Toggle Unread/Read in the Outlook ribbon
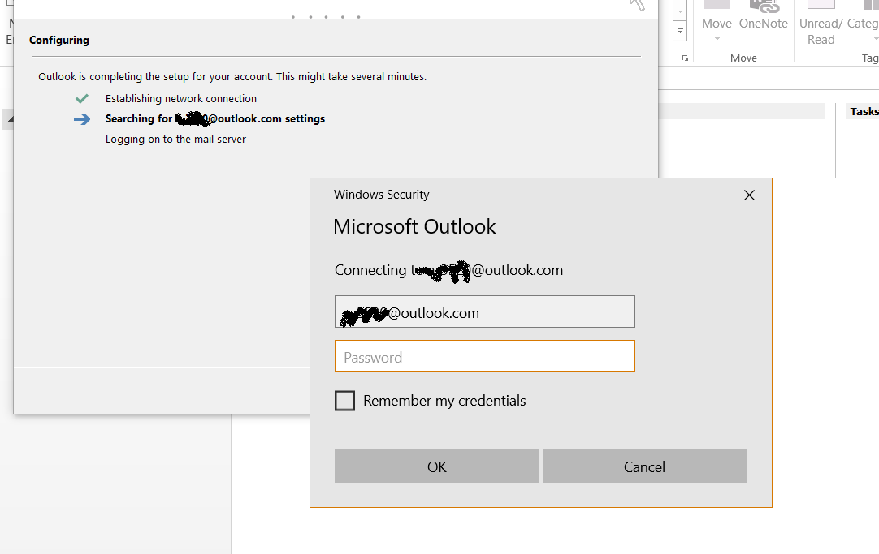The height and width of the screenshot is (554, 879). 821,24
